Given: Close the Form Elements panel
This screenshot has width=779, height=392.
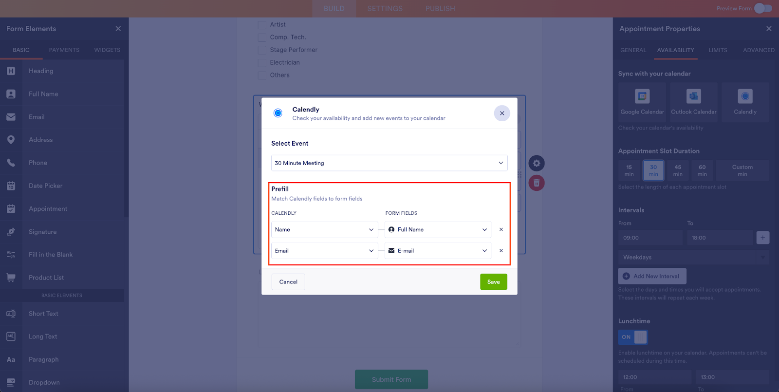Looking at the screenshot, I should pos(118,29).
